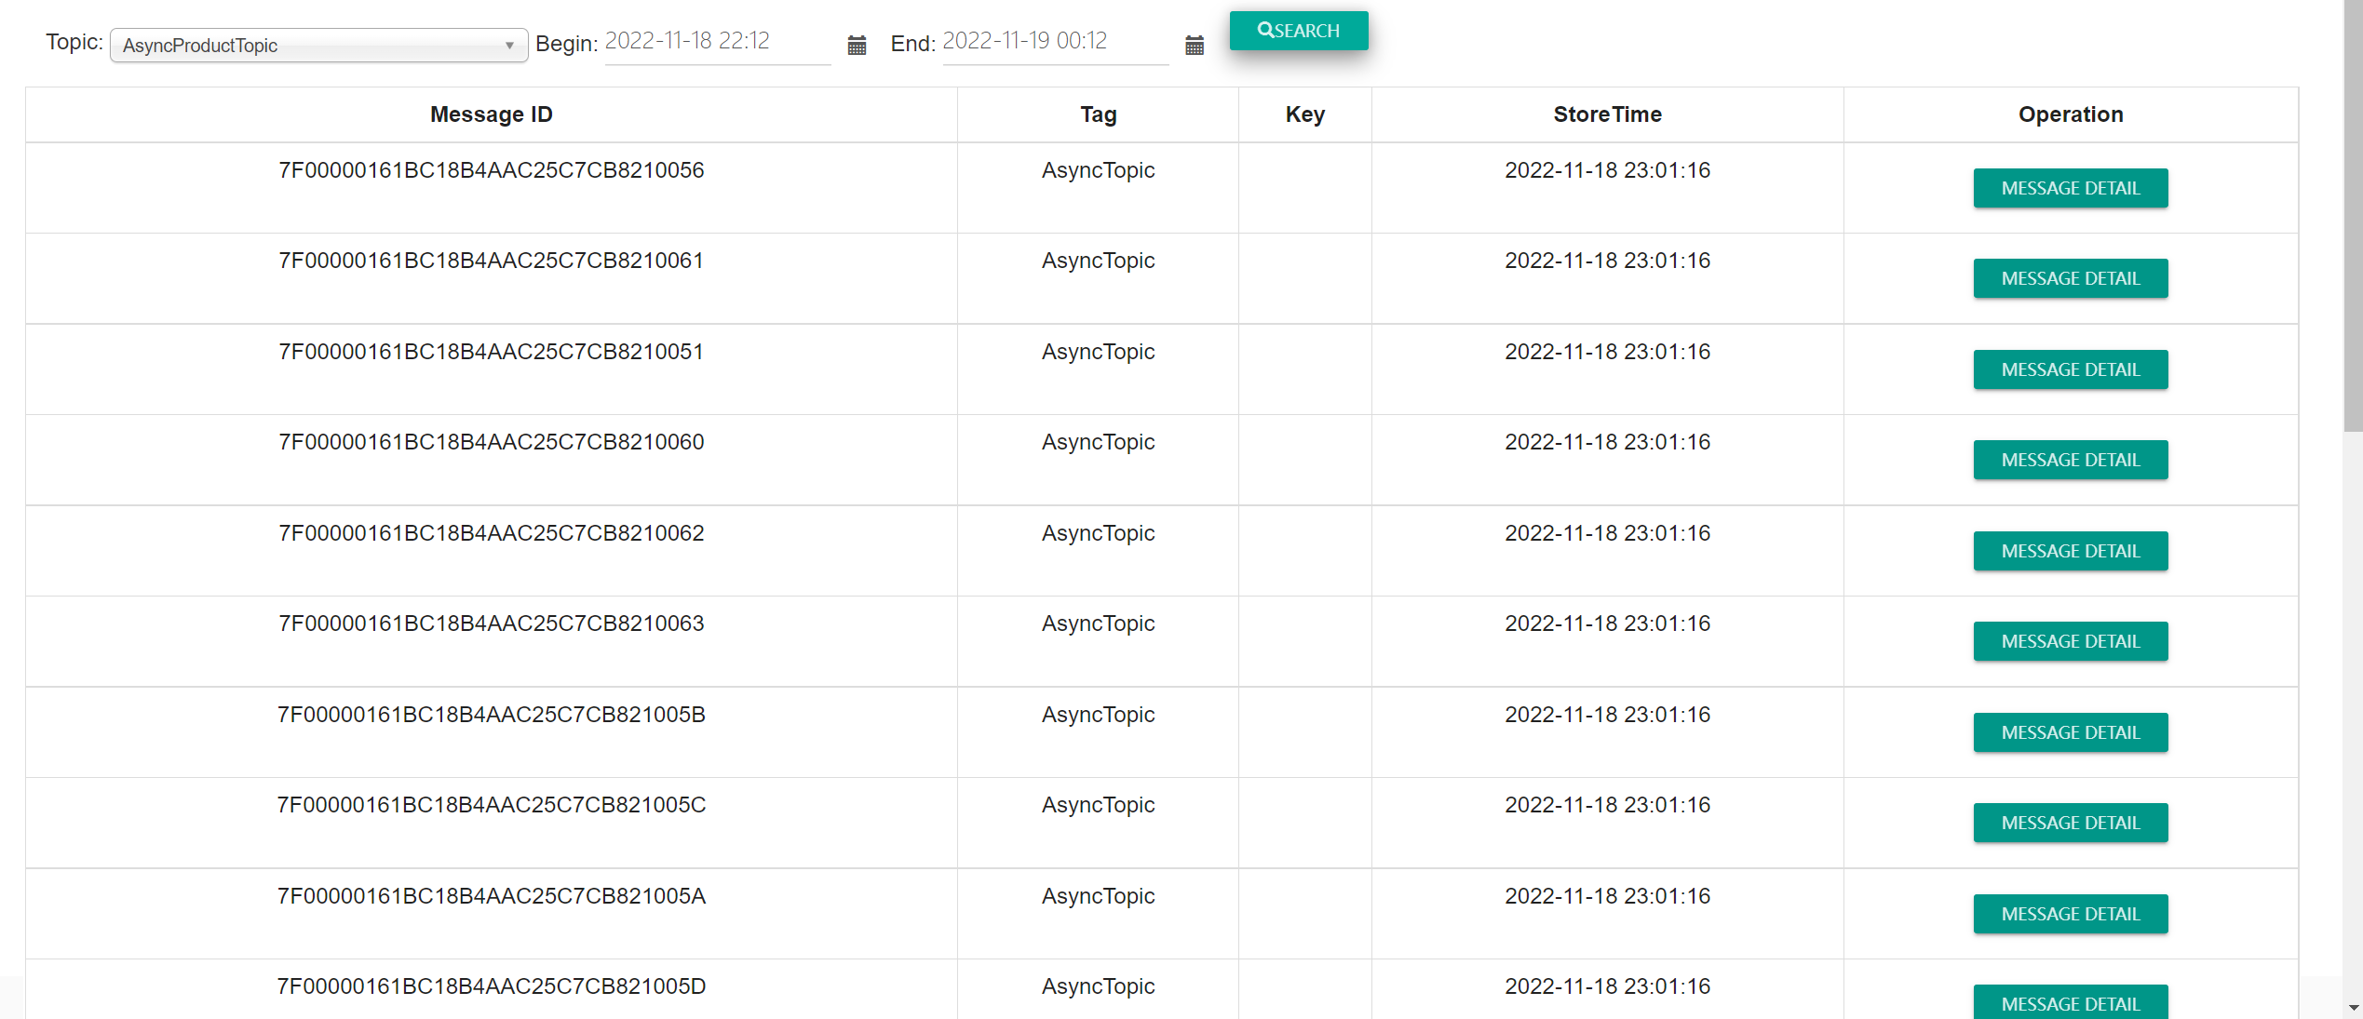This screenshot has width=2363, height=1019.
Task: Click the Message ID column header
Action: [491, 114]
